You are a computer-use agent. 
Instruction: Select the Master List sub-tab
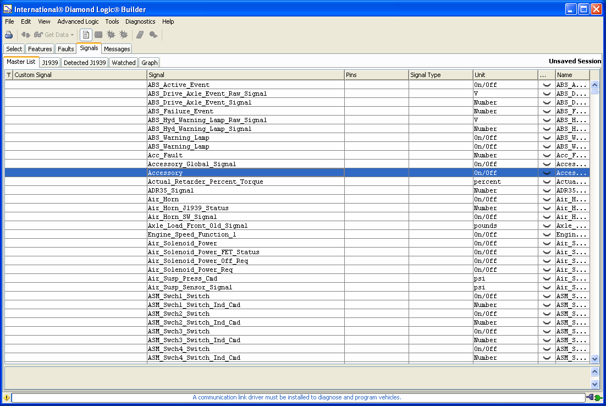coord(21,62)
